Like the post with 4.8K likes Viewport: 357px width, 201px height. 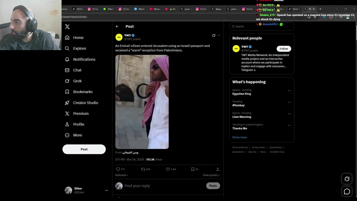171,169
